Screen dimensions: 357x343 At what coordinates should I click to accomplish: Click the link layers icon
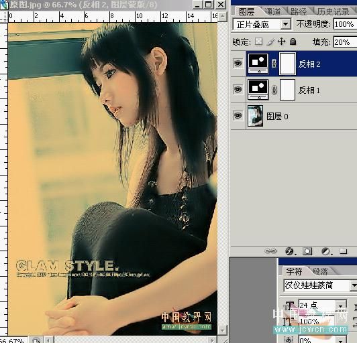tap(270, 251)
